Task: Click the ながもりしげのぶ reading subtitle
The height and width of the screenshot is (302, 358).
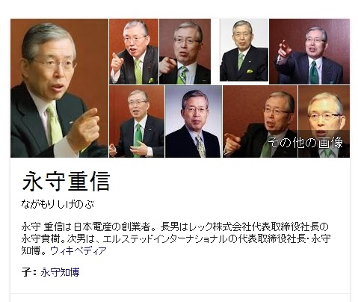Action: click(x=58, y=204)
